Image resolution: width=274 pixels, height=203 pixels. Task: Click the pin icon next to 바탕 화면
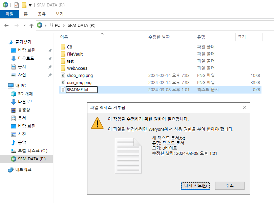click(50, 50)
